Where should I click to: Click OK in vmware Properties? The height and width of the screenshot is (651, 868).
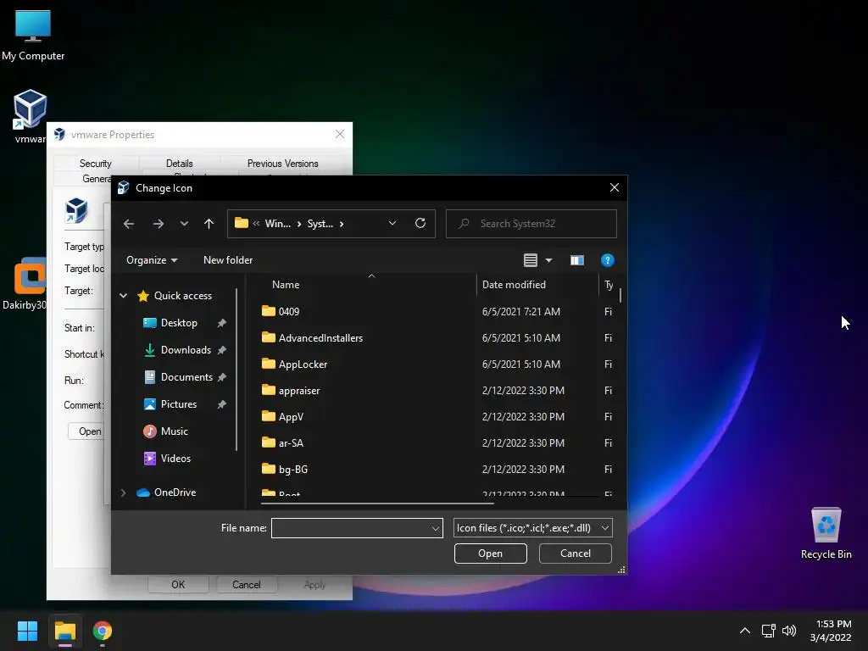click(178, 585)
